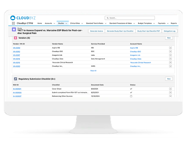
Task: Click the Service Provided column header
Action: 98,44
